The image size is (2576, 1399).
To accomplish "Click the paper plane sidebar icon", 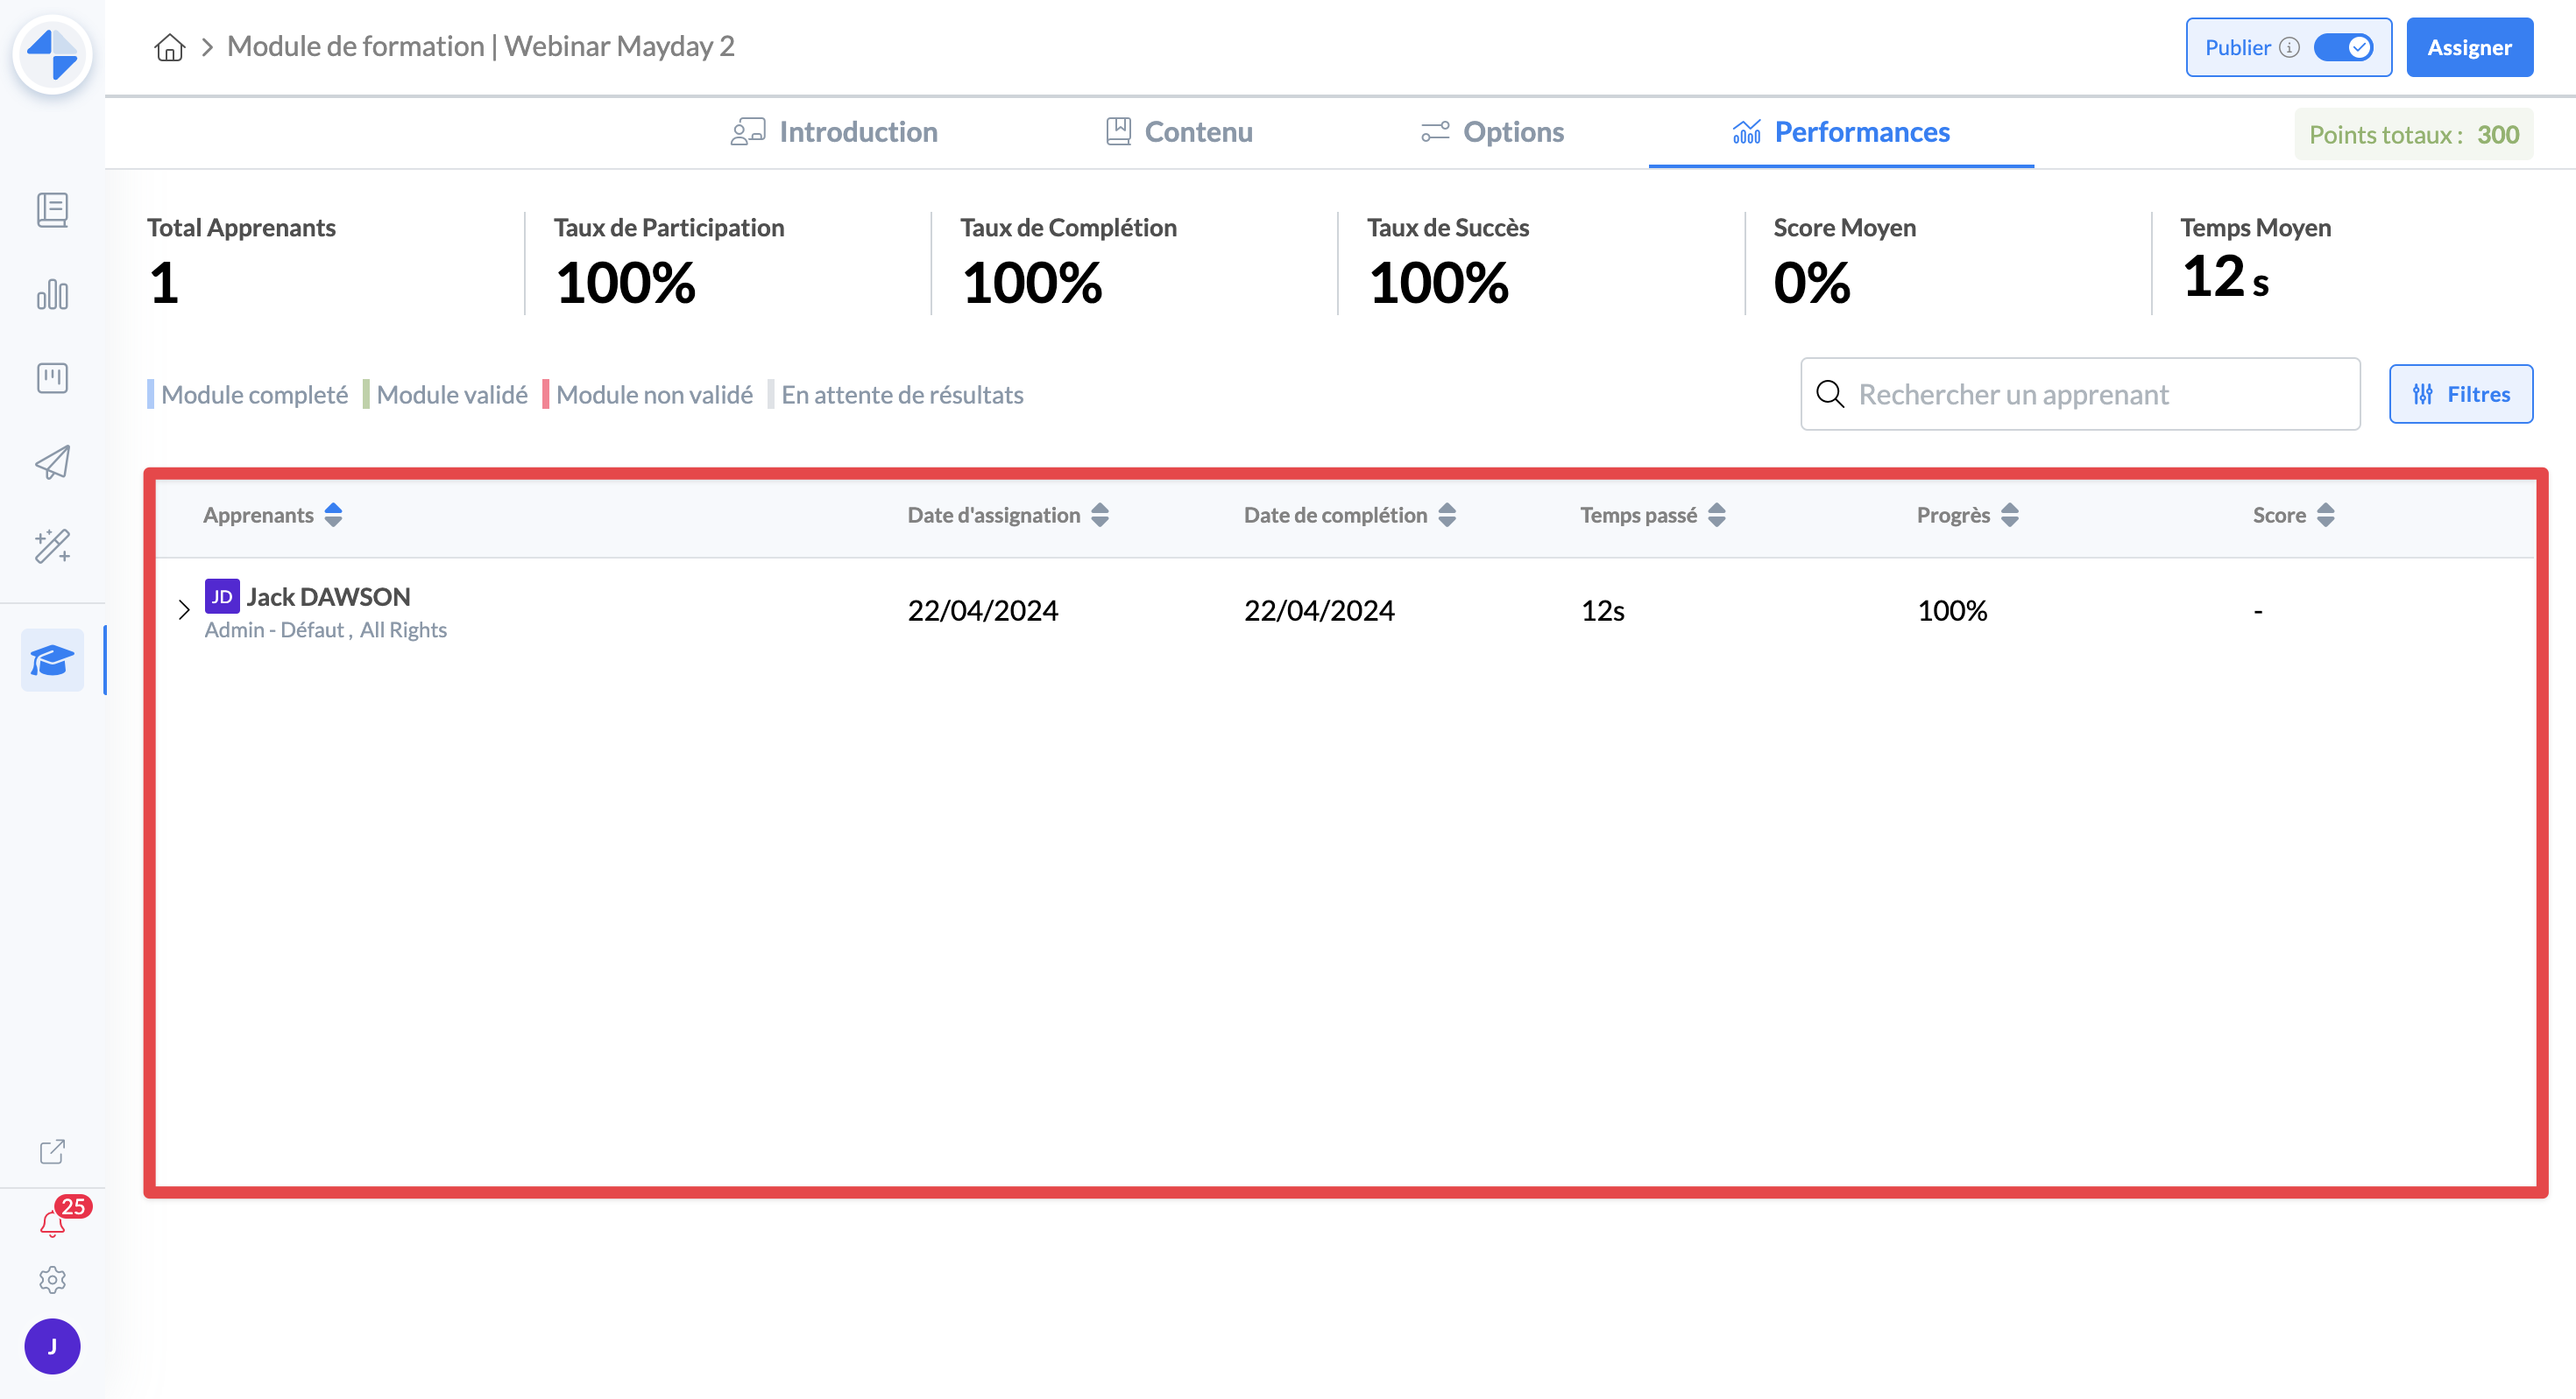I will (52, 461).
